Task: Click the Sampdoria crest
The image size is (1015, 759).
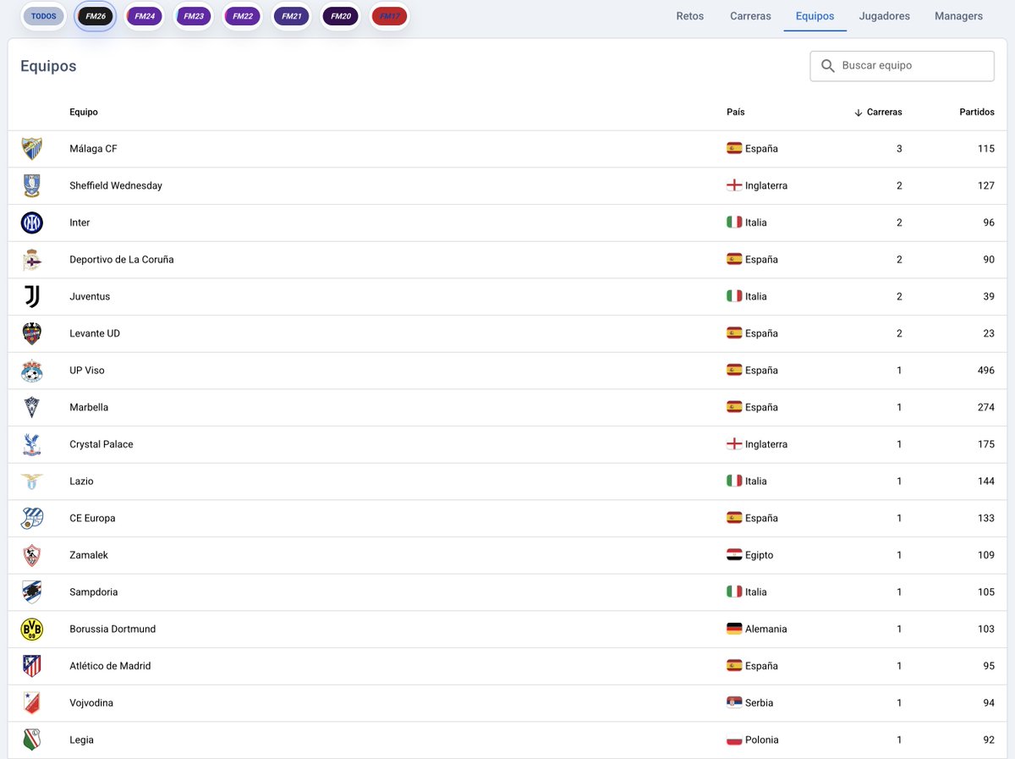Action: click(x=32, y=592)
